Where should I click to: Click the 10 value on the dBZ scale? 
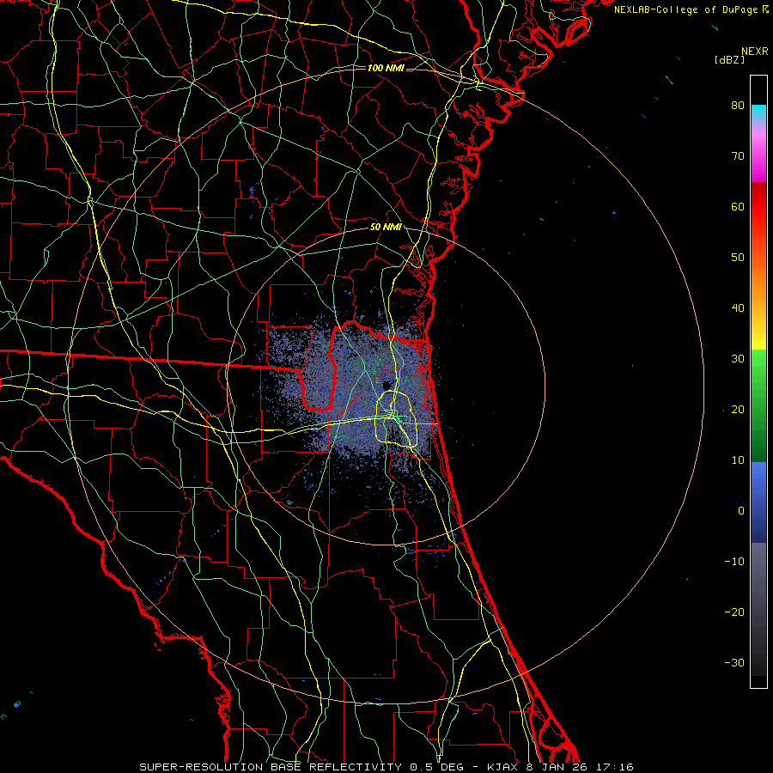(738, 460)
